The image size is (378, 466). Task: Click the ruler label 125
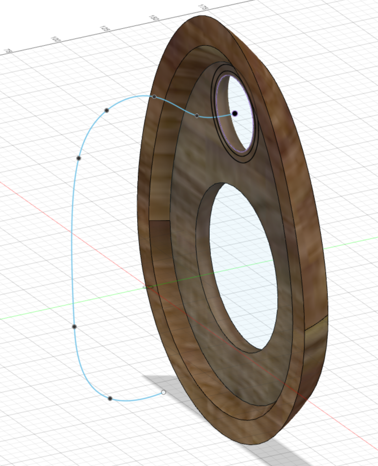105,29
